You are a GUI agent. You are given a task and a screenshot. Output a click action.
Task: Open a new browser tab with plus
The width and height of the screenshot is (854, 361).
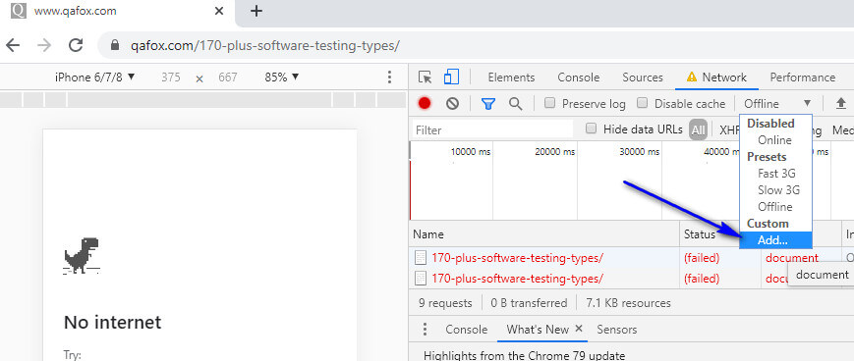pyautogui.click(x=256, y=11)
